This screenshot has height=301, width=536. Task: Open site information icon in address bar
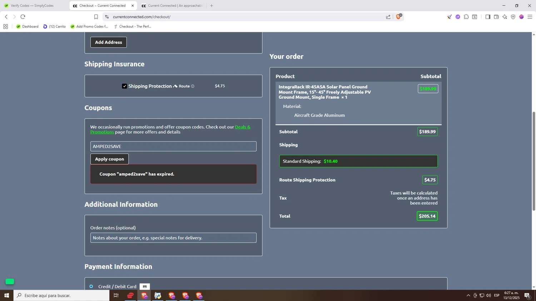pyautogui.click(x=107, y=17)
